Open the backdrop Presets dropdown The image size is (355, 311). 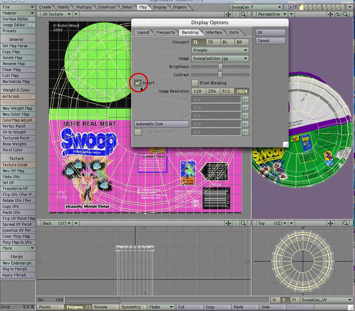tap(220, 50)
